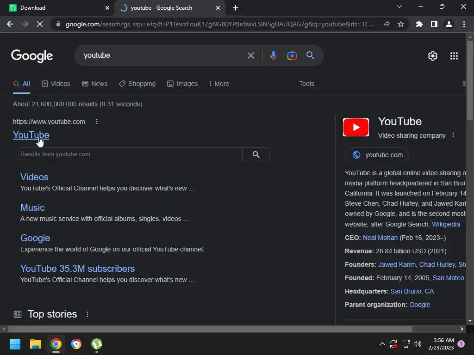The width and height of the screenshot is (474, 355).
Task: Open Google quick settings gear
Action: tap(433, 56)
